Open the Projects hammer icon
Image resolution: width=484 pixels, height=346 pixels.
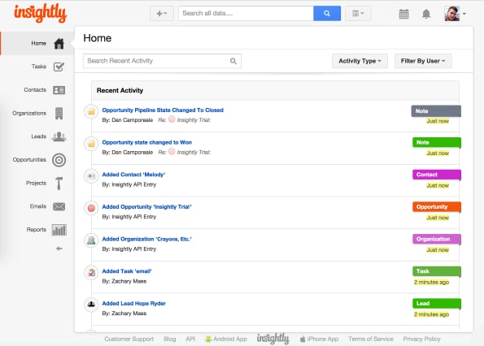click(59, 183)
